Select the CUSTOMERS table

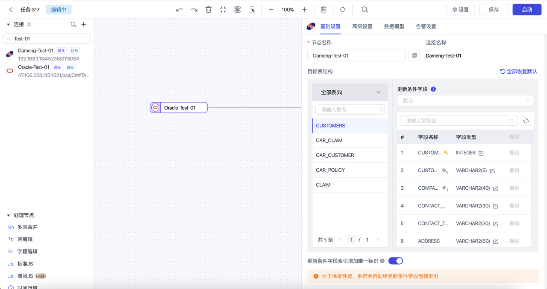350,126
